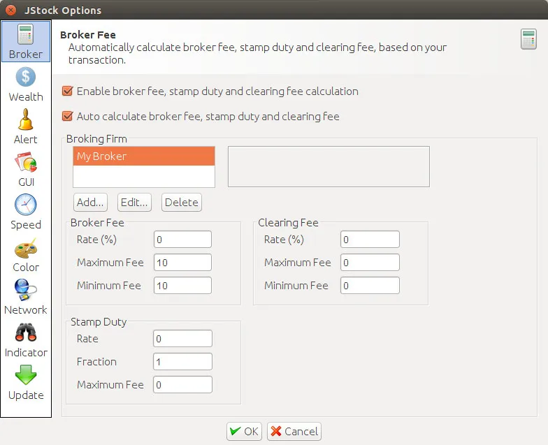Image resolution: width=548 pixels, height=445 pixels.
Task: Click the Network label in sidebar
Action: click(25, 310)
